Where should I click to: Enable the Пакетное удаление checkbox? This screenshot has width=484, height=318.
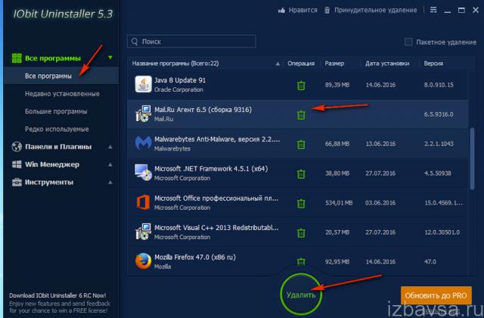point(408,42)
